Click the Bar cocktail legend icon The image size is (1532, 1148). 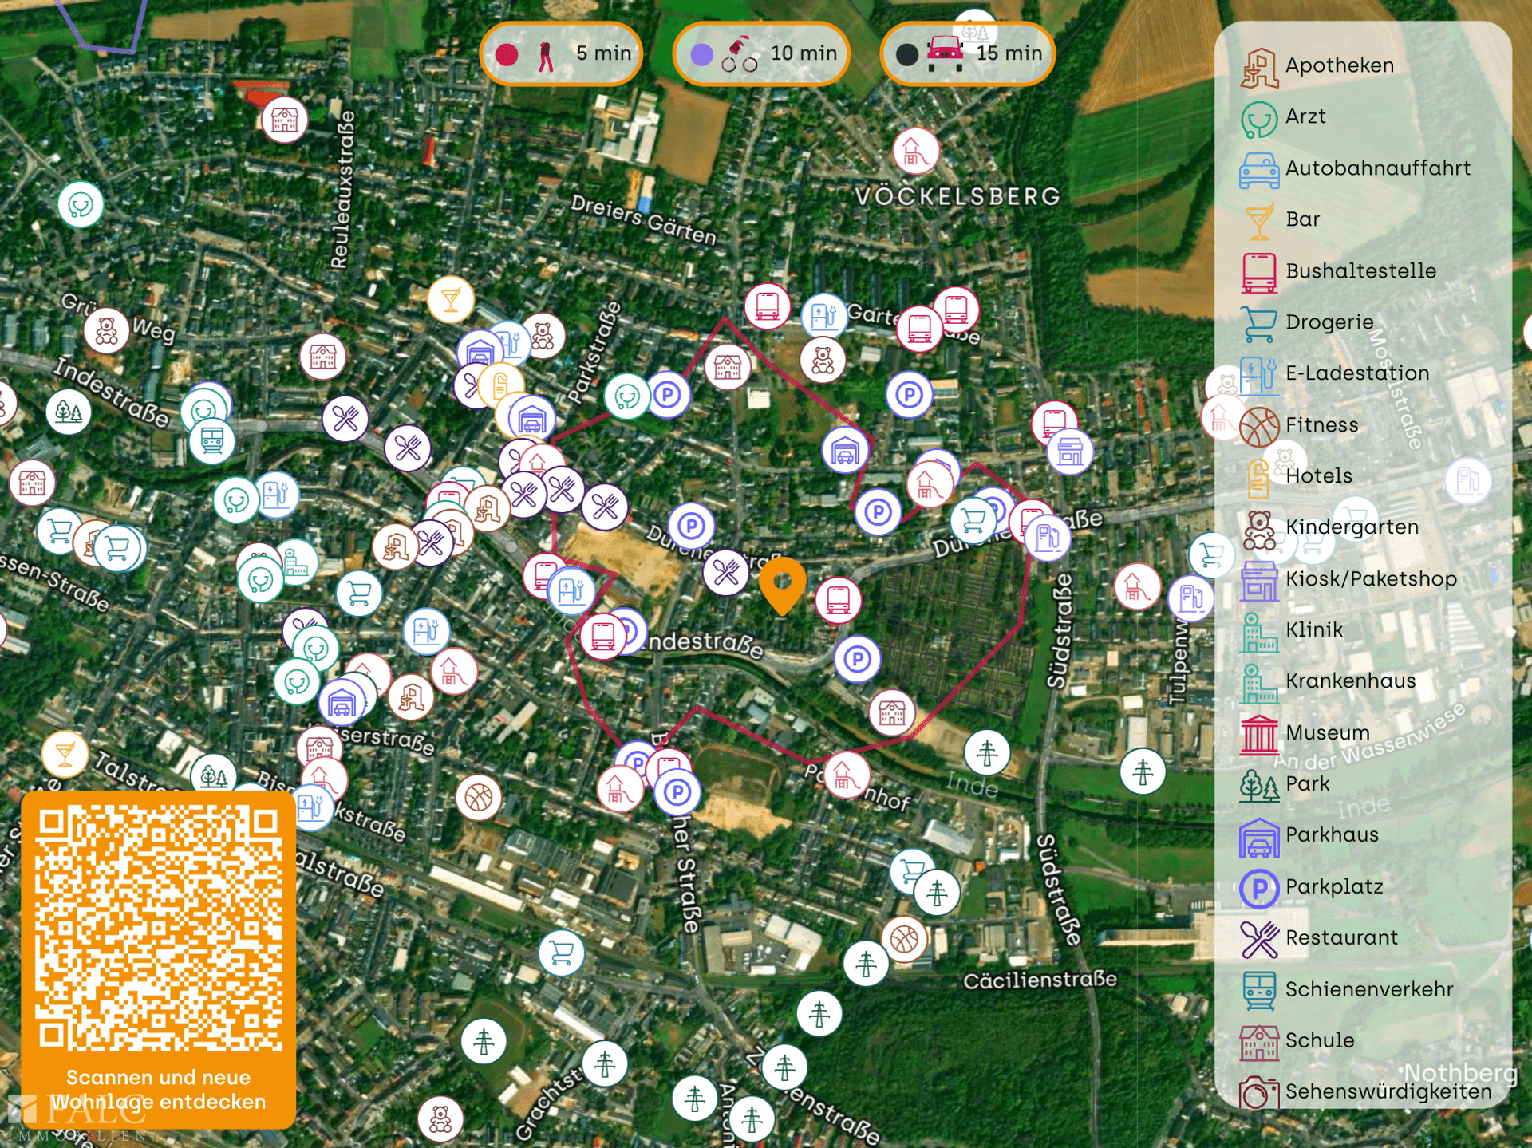tap(1259, 221)
